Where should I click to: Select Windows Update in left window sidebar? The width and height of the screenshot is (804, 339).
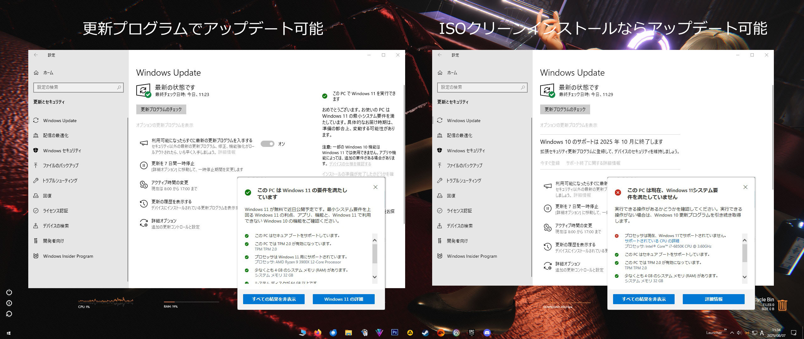(78, 121)
